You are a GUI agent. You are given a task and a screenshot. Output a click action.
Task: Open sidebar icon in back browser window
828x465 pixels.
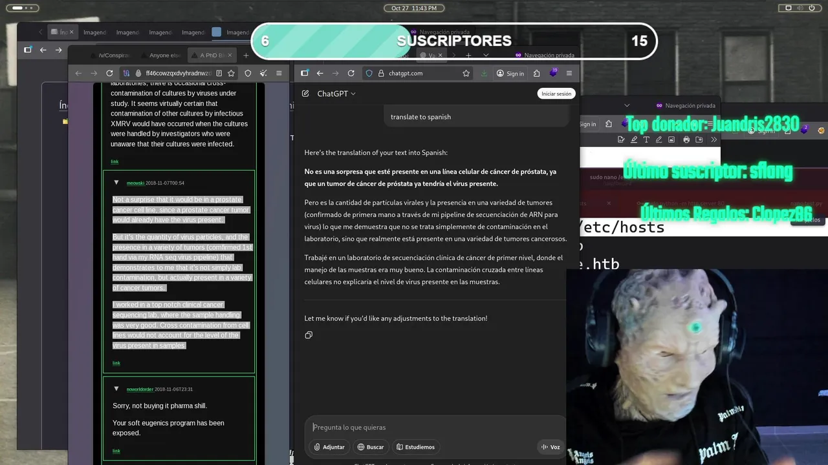27,50
